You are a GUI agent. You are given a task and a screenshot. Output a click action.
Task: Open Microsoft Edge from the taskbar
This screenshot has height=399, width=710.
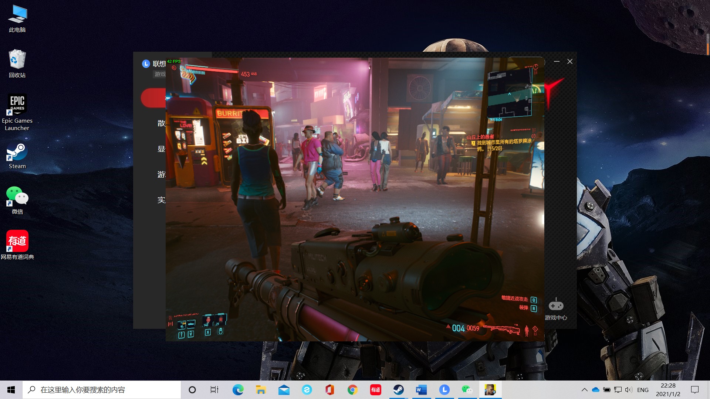[x=238, y=390]
